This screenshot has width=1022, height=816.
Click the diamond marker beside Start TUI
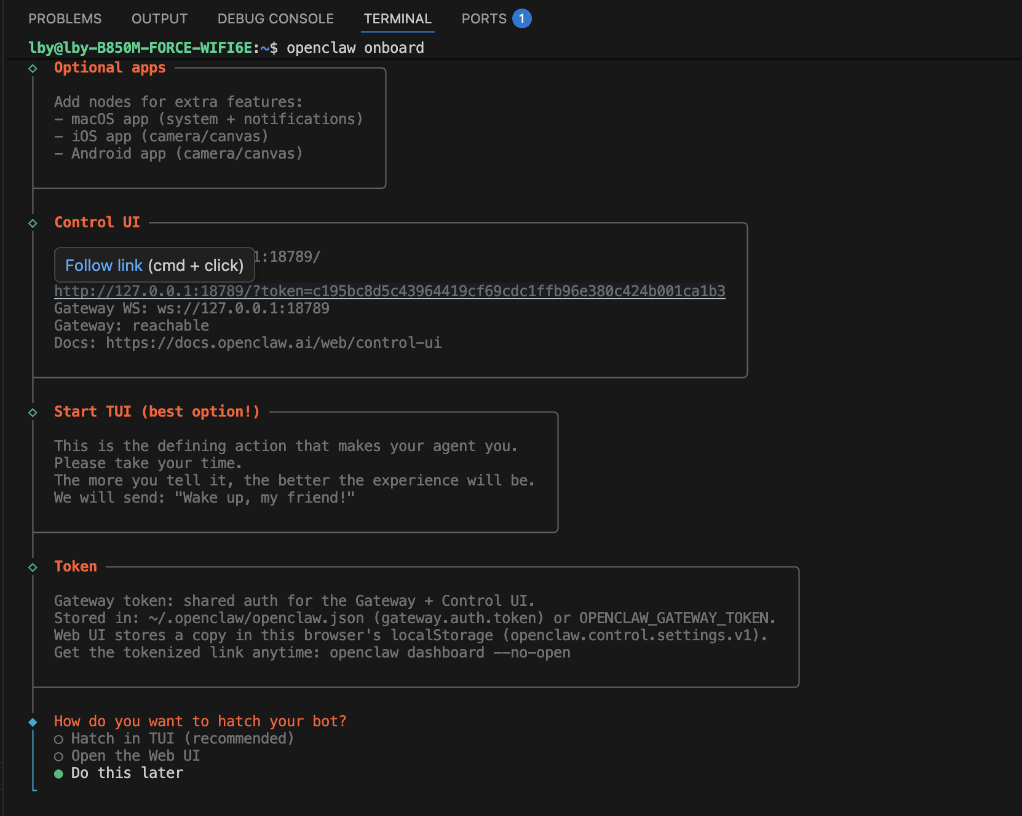tap(33, 412)
